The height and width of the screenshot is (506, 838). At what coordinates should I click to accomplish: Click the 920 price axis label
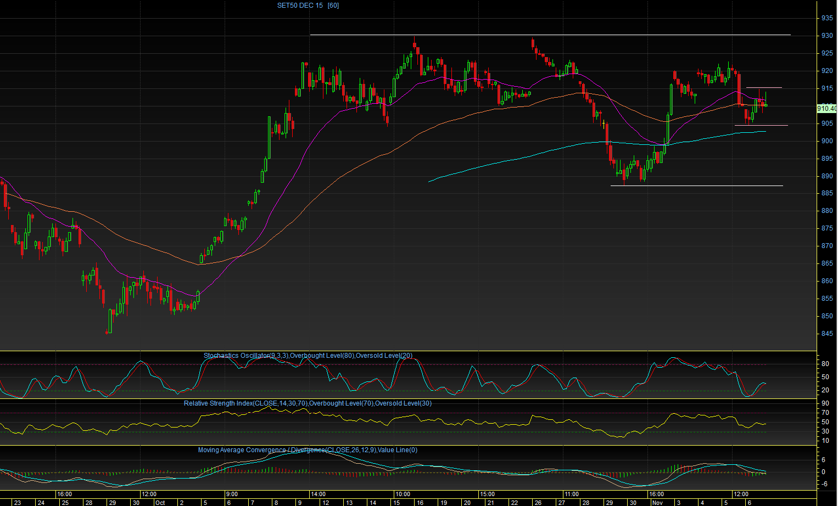pyautogui.click(x=827, y=71)
